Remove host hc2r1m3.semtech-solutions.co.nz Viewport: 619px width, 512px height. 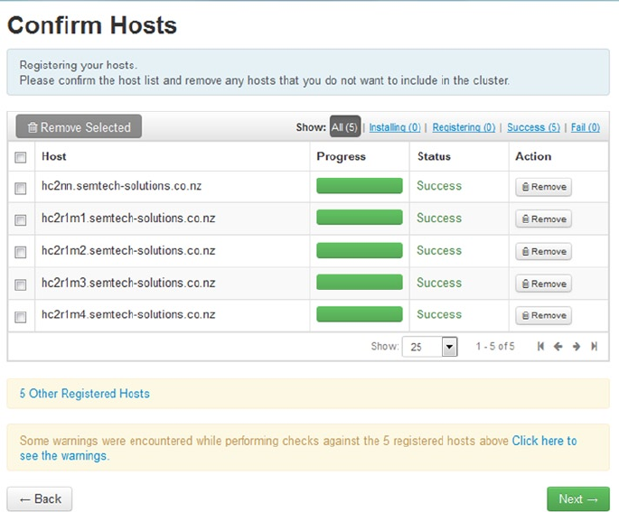543,284
